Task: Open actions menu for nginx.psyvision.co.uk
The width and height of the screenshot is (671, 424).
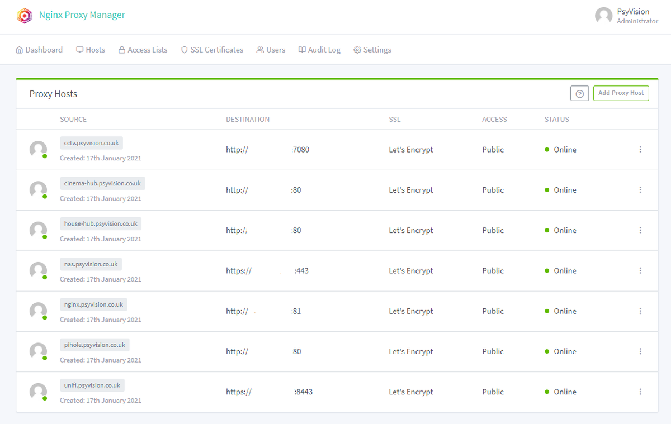Action: 640,311
